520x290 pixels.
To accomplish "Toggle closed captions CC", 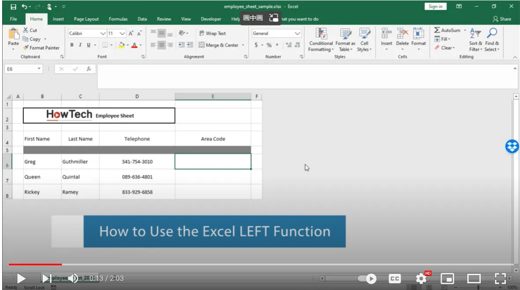I will click(x=395, y=279).
